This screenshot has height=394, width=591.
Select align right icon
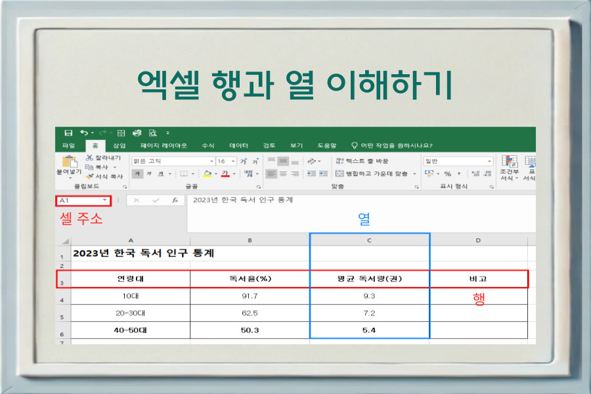(x=295, y=174)
